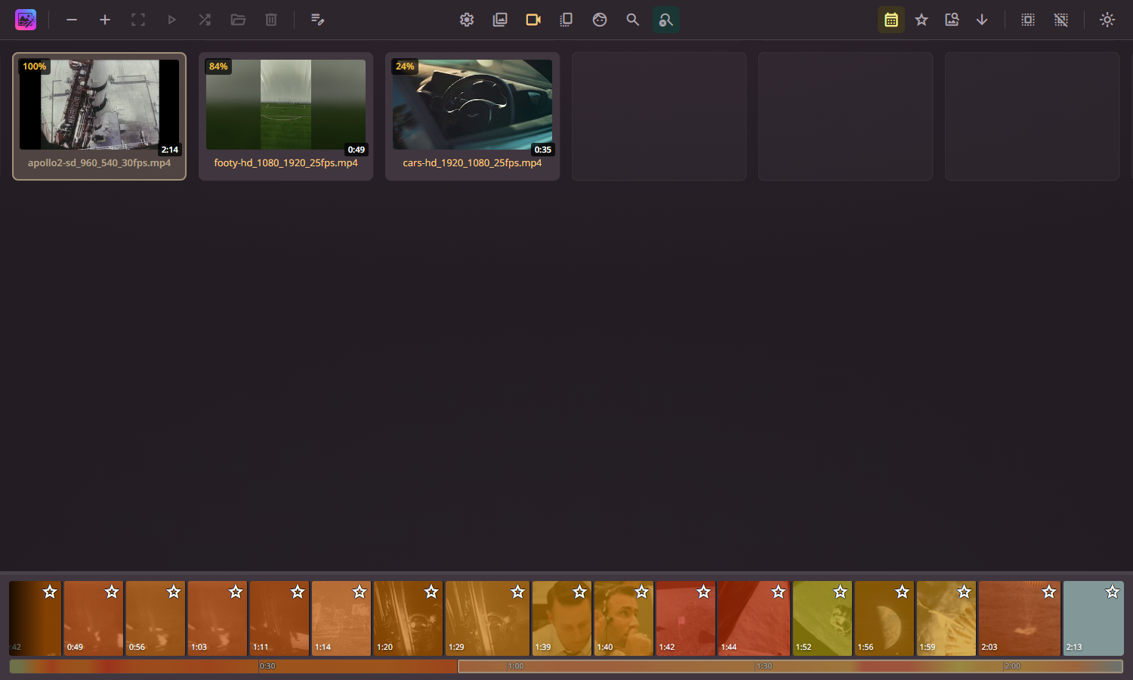The image size is (1133, 680).
Task: Select footy-hd_1080_1920_25fps.mp4 video card
Action: 286,116
